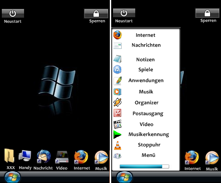Viewport: 221px width, 183px height.
Task: Open Musik player icon in left dock
Action: (101, 157)
